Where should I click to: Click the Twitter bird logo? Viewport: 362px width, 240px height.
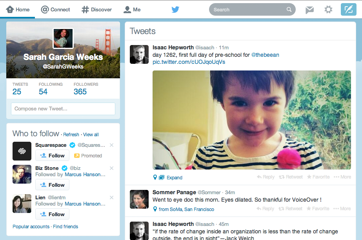tap(175, 9)
